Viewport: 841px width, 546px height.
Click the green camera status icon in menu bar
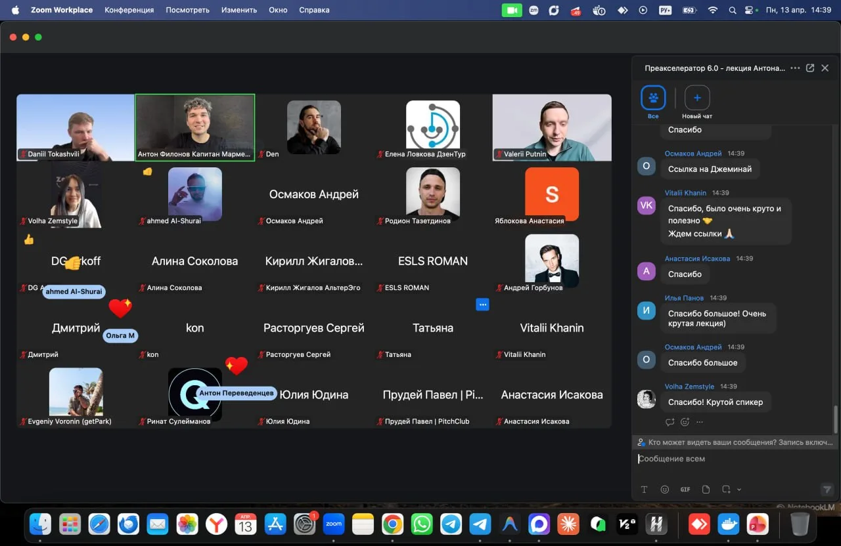point(512,10)
